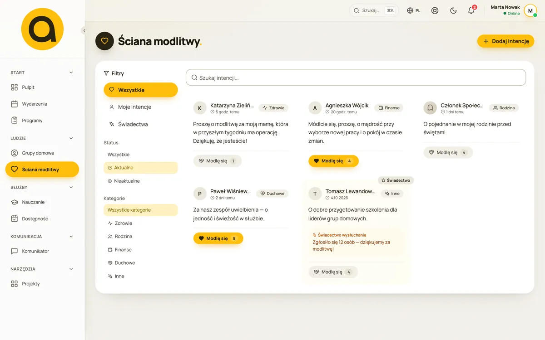This screenshot has width=545, height=340.
Task: Click the Inne tag on Tomasz's card
Action: tap(392, 194)
